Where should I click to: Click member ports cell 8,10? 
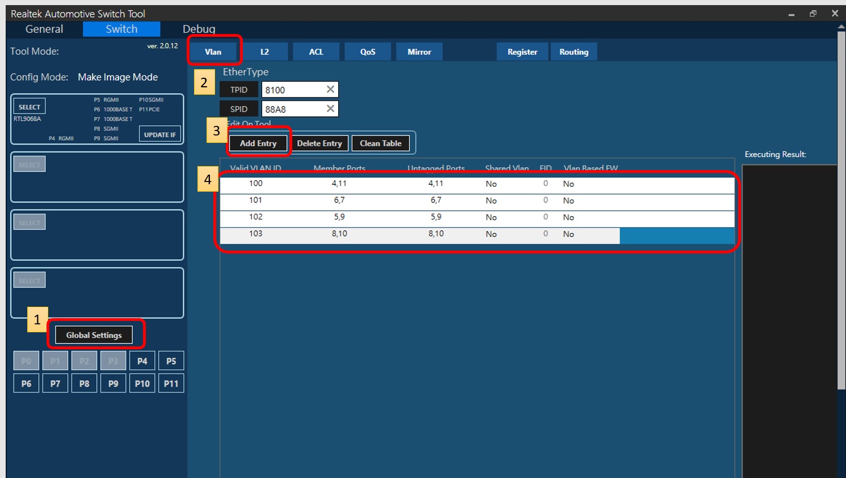point(339,234)
